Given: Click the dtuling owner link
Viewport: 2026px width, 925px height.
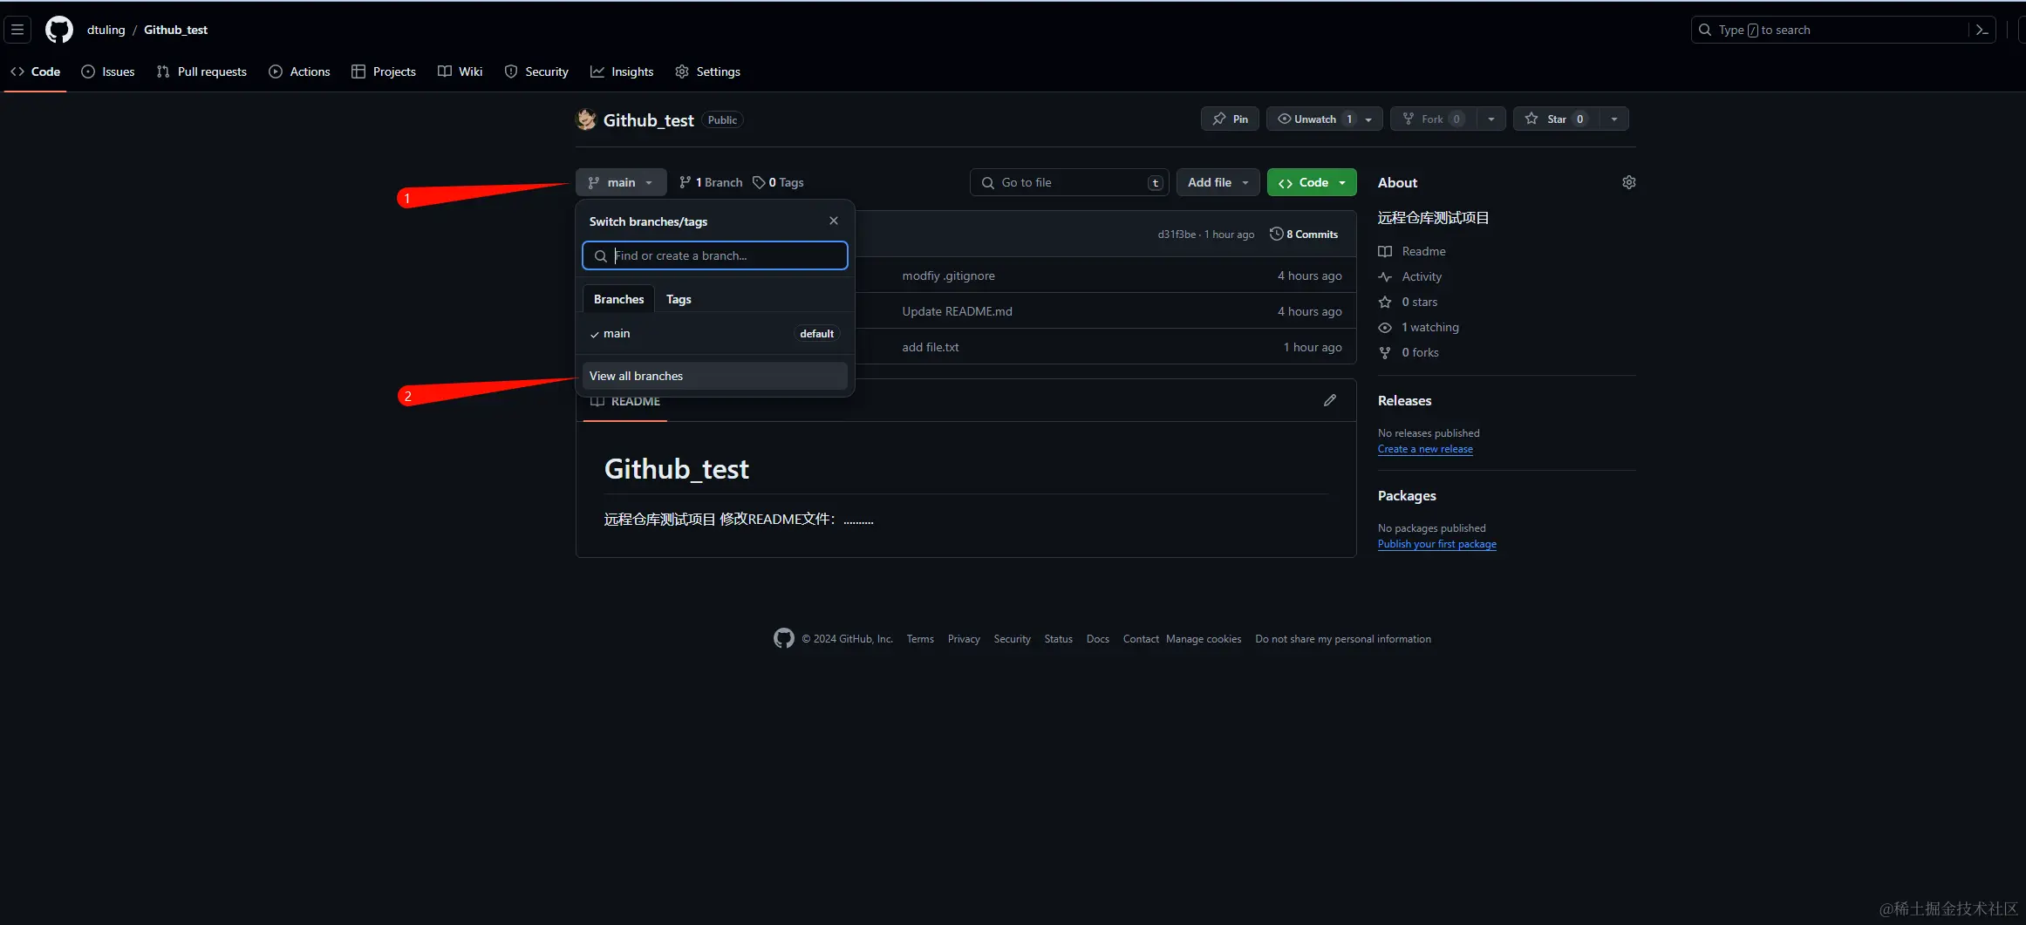Looking at the screenshot, I should pos(106,30).
